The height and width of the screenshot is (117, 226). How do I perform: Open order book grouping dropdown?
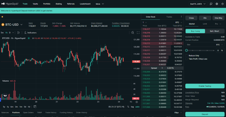(x=145, y=22)
